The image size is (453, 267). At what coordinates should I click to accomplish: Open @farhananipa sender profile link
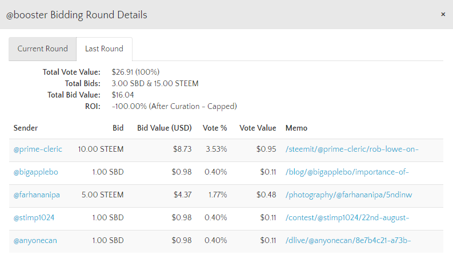point(37,195)
